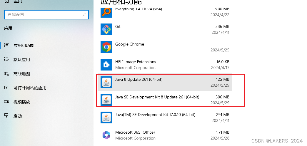The width and height of the screenshot is (307, 146).
Task: Click the 16.0 KB size value
Action: click(223, 62)
